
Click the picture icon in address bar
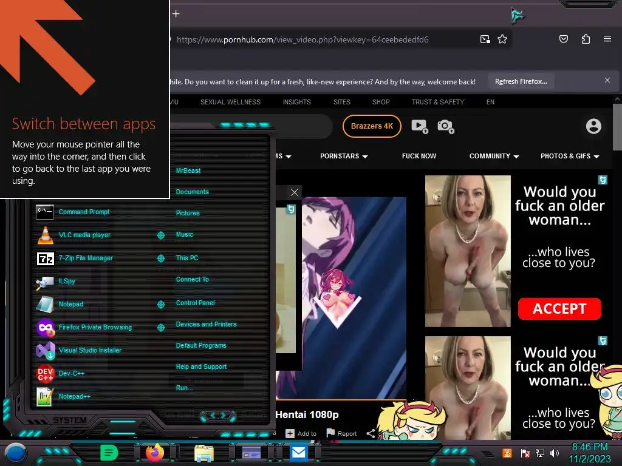click(485, 39)
